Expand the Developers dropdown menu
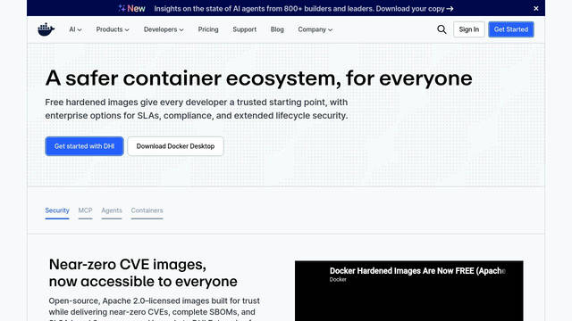This screenshot has width=572, height=321. 164,29
